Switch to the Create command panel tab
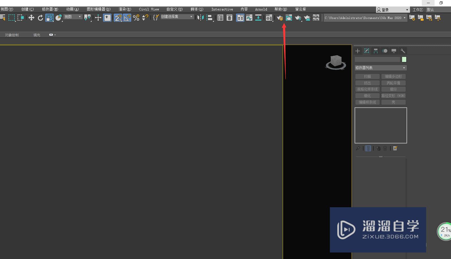Screen dimensions: 451x259 coord(358,51)
